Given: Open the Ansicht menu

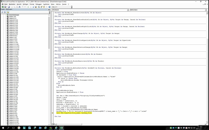Looking at the screenshot, I should 19,4.
